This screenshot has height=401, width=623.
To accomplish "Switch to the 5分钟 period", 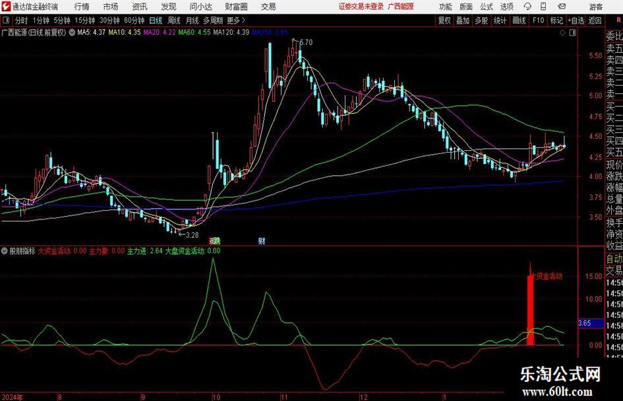I will click(61, 20).
